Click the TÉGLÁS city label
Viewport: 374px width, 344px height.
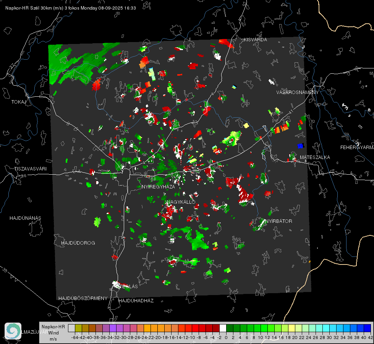tap(128, 286)
